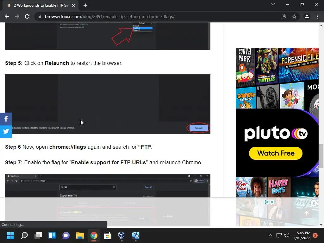Click the enabled dropdown screenshot image
Image resolution: width=324 pixels, height=243 pixels.
tap(108, 36)
